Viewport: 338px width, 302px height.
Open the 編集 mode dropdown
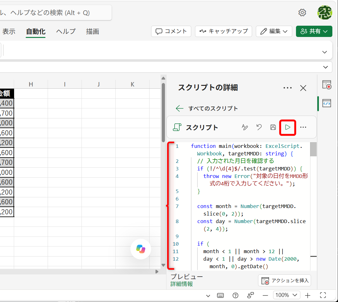coord(274,31)
